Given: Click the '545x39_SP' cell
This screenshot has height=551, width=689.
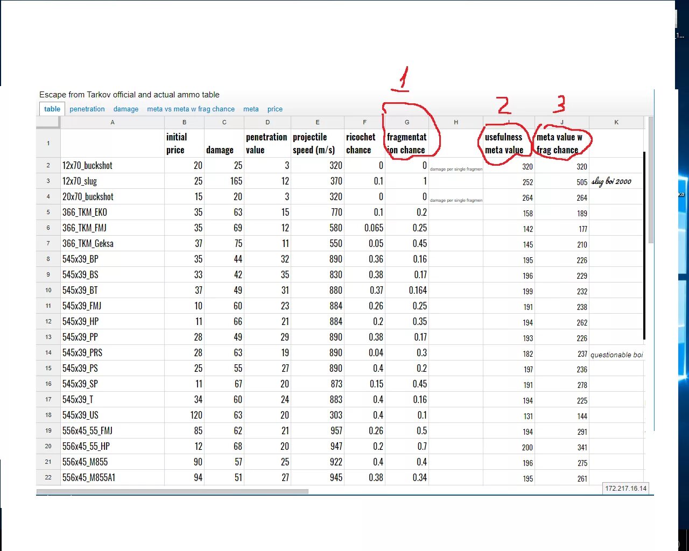Looking at the screenshot, I should 113,384.
